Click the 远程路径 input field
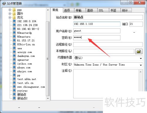Viewport: 147px width, 113px height. [108, 44]
